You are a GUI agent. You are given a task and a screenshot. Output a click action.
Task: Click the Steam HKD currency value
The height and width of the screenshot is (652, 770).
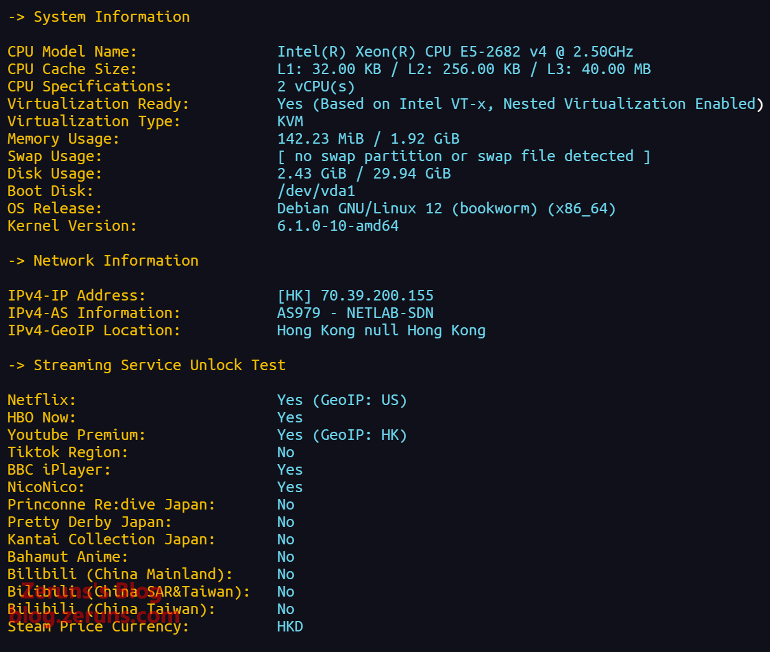(290, 626)
